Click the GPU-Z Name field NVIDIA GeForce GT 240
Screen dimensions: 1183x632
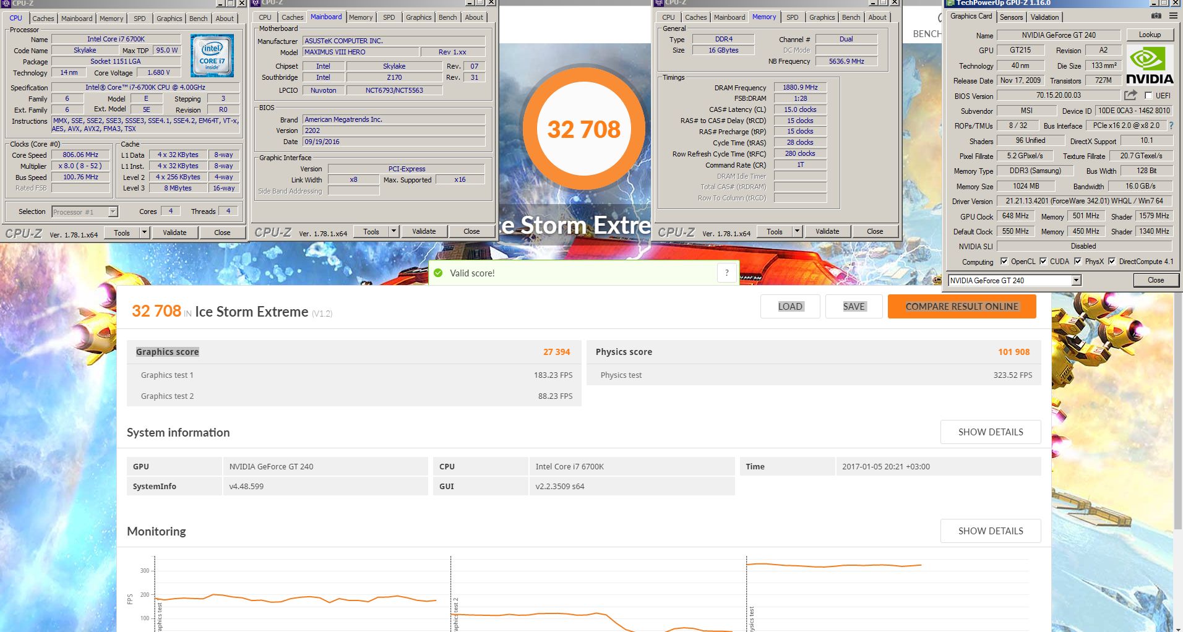(1058, 35)
